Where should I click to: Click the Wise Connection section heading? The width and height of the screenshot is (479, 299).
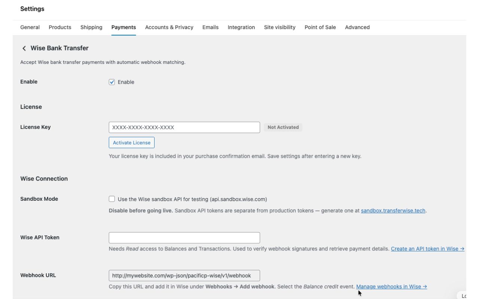(x=44, y=179)
